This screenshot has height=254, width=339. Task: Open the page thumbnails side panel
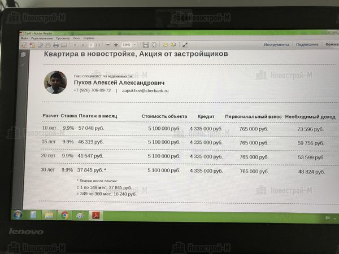[23, 55]
